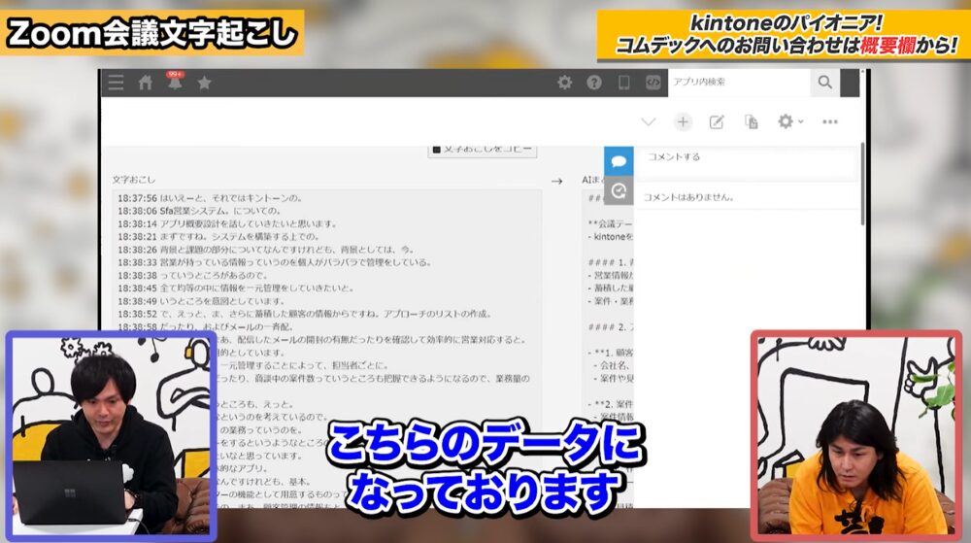Click the 18:38:45 transcript line
This screenshot has height=543, width=971.
pos(237,288)
